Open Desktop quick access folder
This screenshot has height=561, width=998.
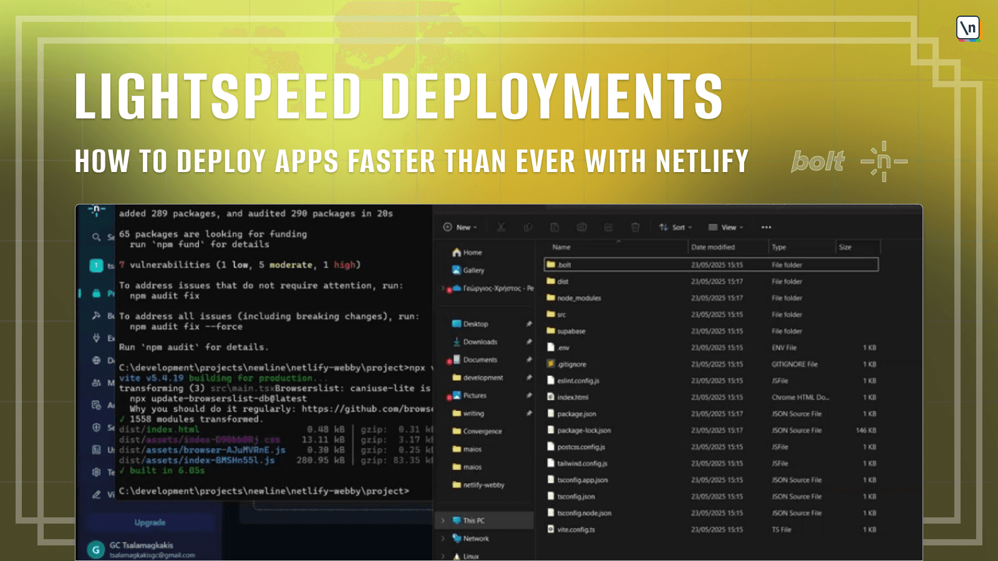point(470,324)
